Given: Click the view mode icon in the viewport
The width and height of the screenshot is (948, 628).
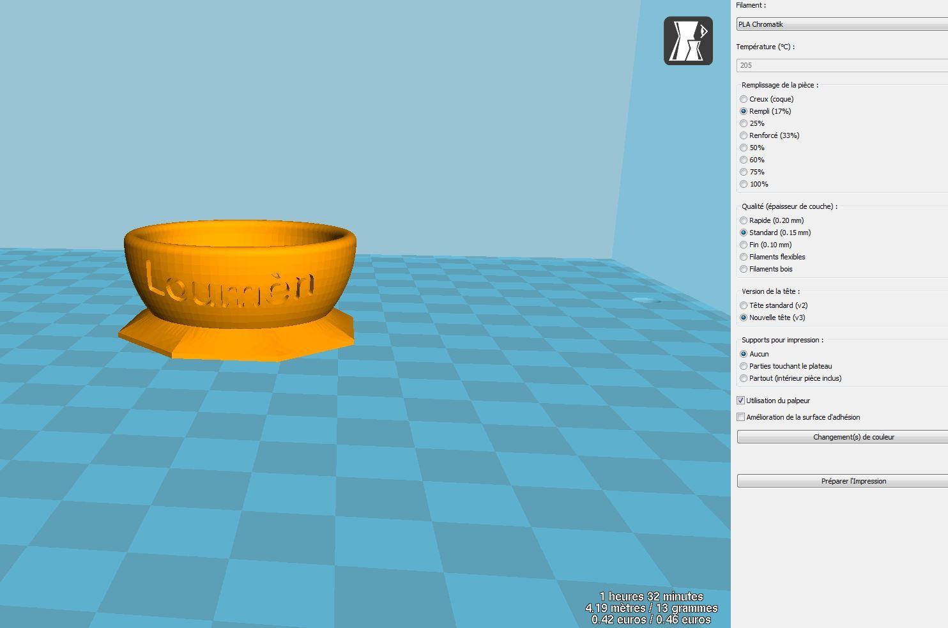Looking at the screenshot, I should click(688, 41).
